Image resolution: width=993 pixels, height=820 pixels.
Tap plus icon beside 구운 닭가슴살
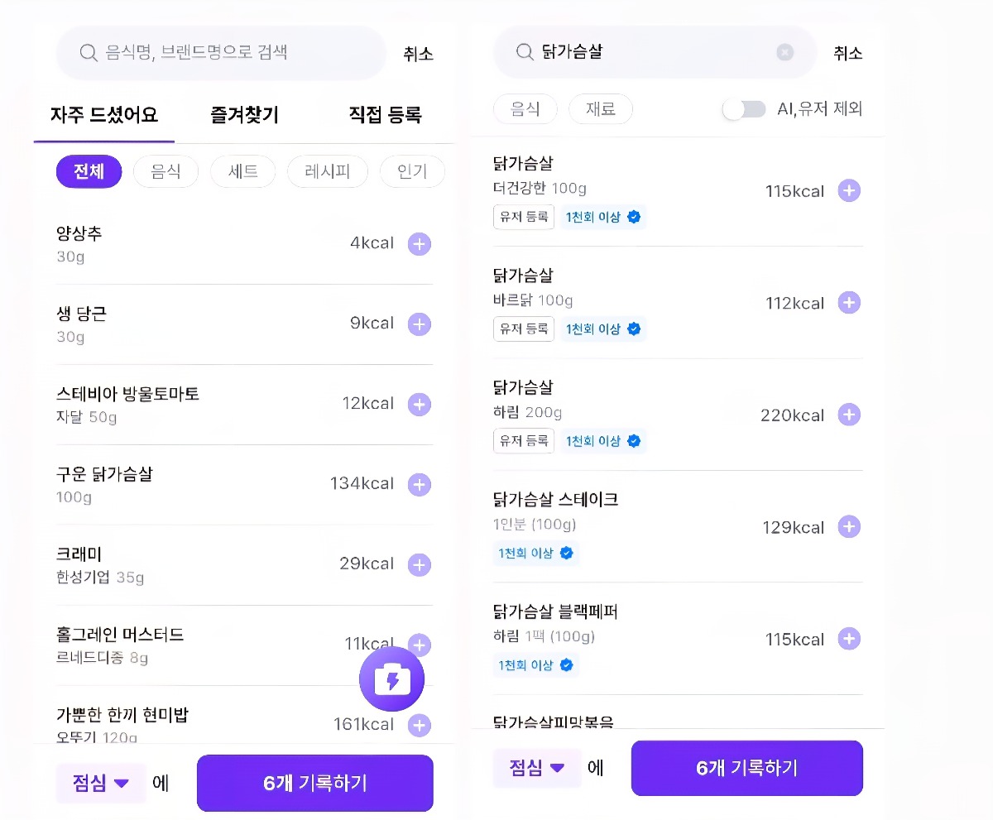[x=420, y=485]
